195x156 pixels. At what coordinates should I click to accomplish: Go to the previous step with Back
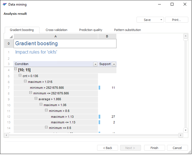107,148
